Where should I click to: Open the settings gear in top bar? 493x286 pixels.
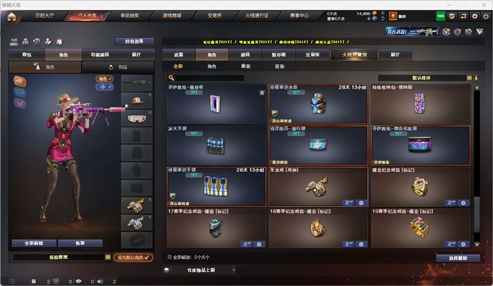(x=474, y=16)
